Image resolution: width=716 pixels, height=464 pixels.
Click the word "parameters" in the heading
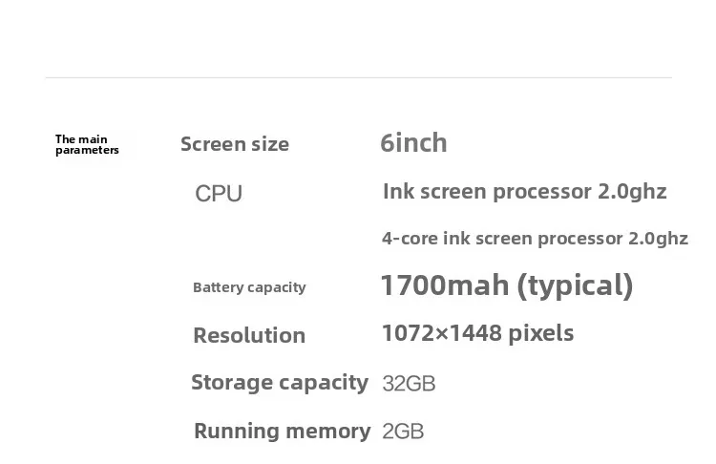(87, 151)
